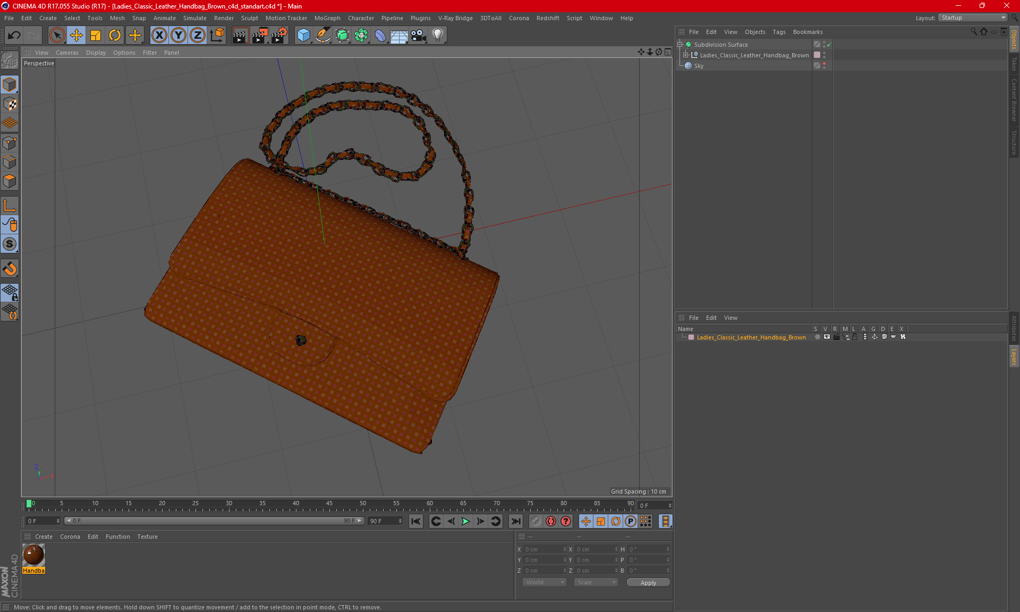Open the Objects manager Tags menu
This screenshot has width=1020, height=612.
[x=779, y=32]
